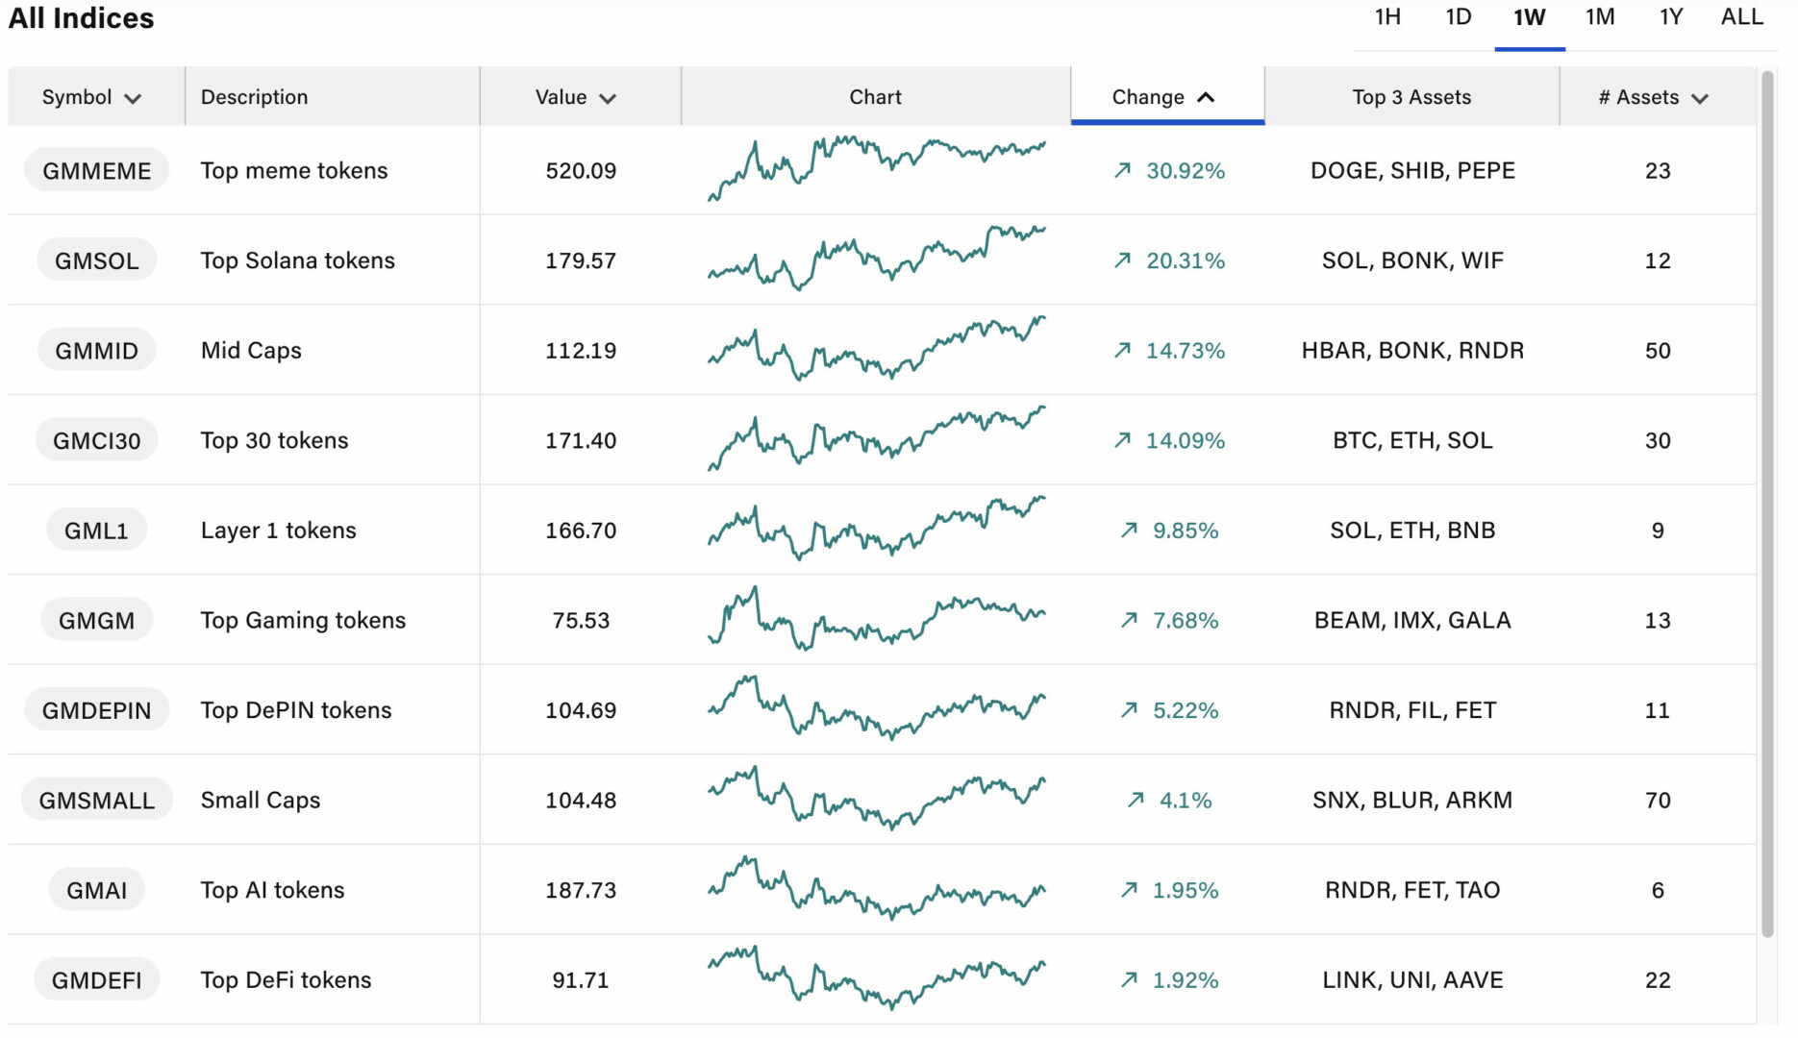Click the GMGM gaming index chart
Viewport: 1798px width, 1038px height.
click(875, 619)
